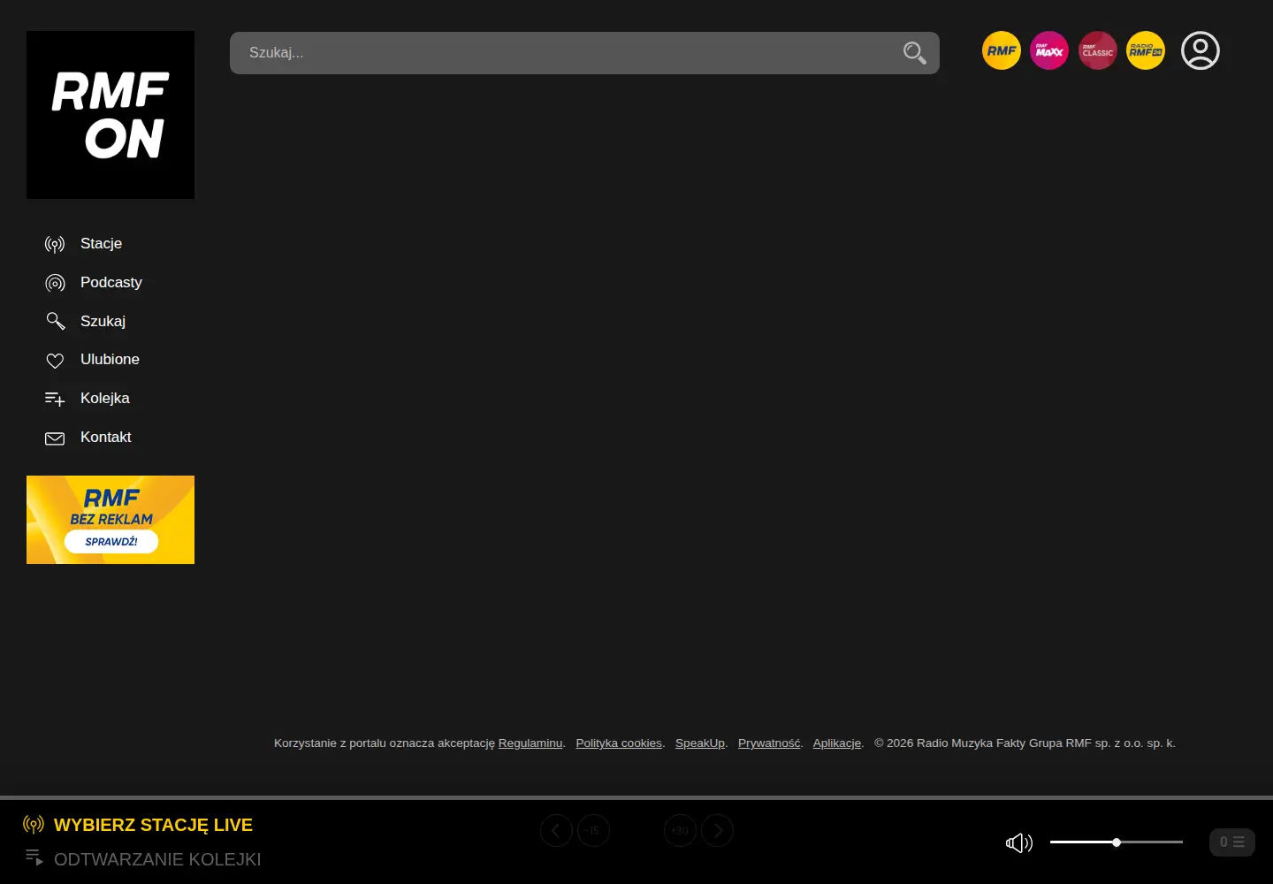The height and width of the screenshot is (884, 1273).
Task: Mute sound using the speaker icon
Action: [1019, 842]
